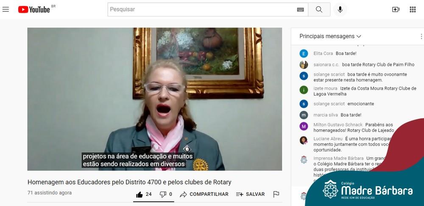424x206 pixels.
Task: Expand Principais mensagens chat dropdown
Action: pyautogui.click(x=330, y=36)
